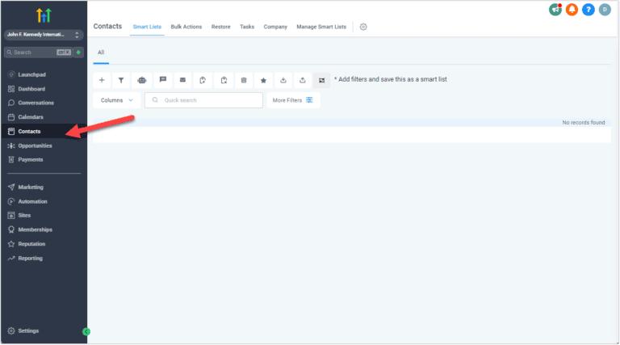Expand the Columns dropdown
620x345 pixels.
[x=116, y=100]
